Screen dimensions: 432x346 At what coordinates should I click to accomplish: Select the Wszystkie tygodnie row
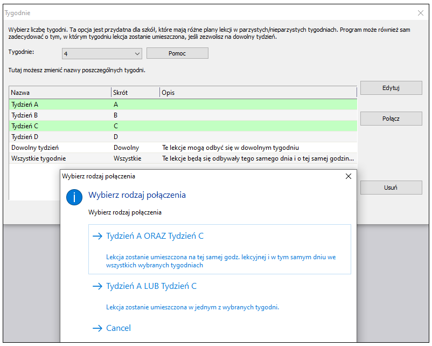pyautogui.click(x=183, y=158)
